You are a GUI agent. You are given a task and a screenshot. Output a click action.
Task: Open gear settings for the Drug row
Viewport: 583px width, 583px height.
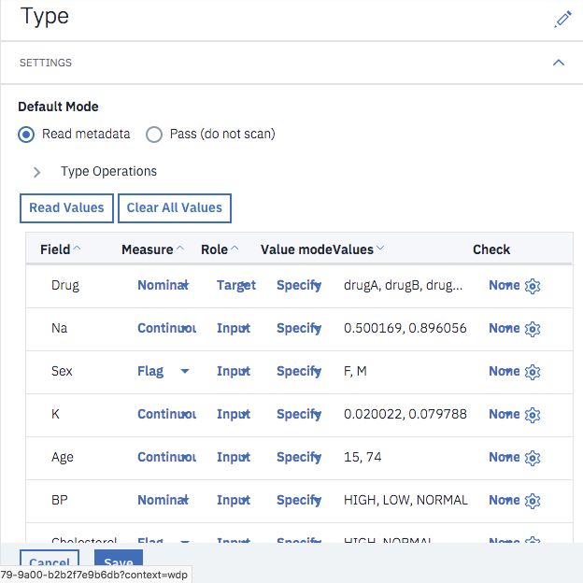click(533, 286)
